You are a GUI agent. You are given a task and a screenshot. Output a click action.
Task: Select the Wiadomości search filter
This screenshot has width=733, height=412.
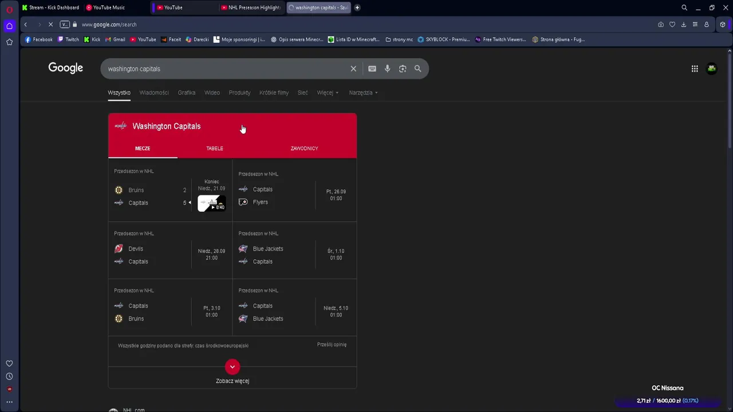(154, 93)
